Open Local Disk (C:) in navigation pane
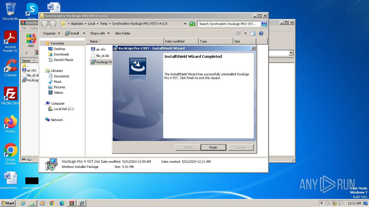 pyautogui.click(x=63, y=109)
